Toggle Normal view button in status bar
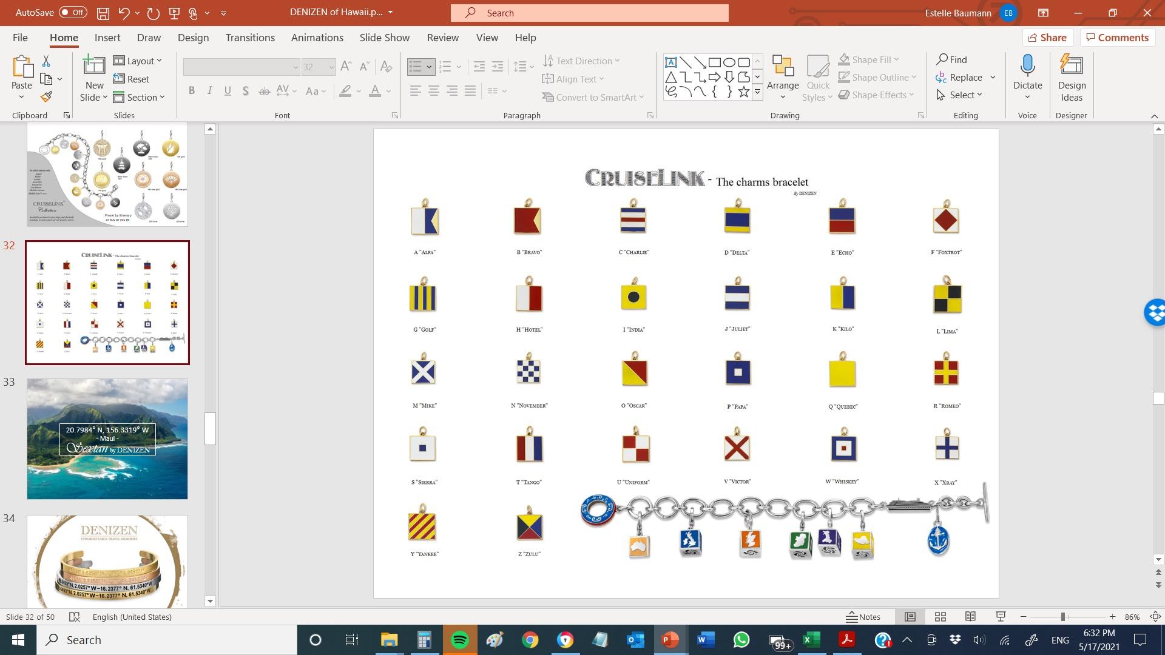 (910, 617)
